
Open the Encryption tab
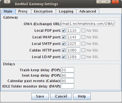tap(43, 11)
